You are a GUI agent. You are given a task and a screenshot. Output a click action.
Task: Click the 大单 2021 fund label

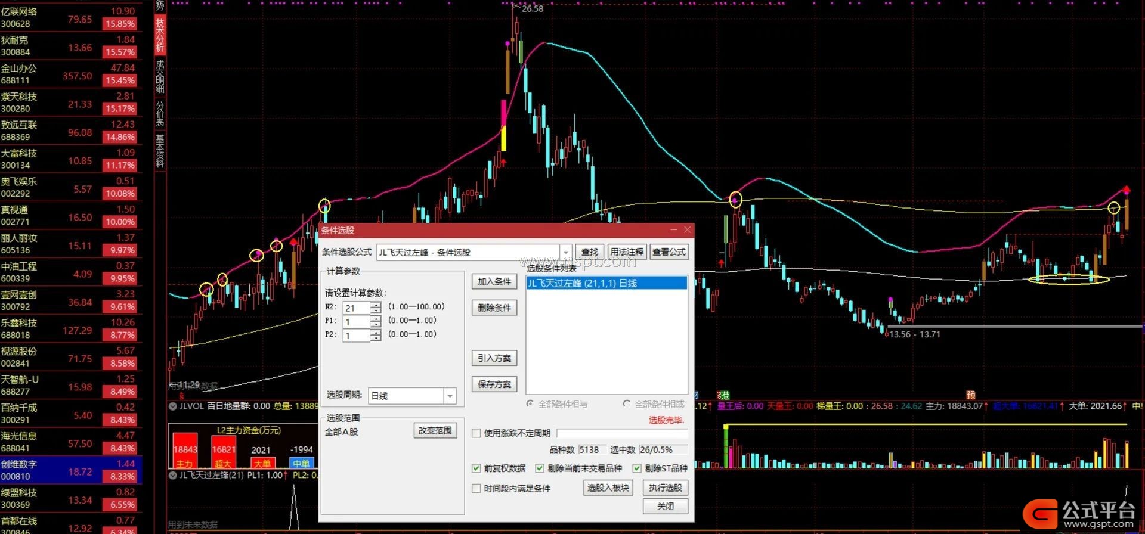coord(262,463)
